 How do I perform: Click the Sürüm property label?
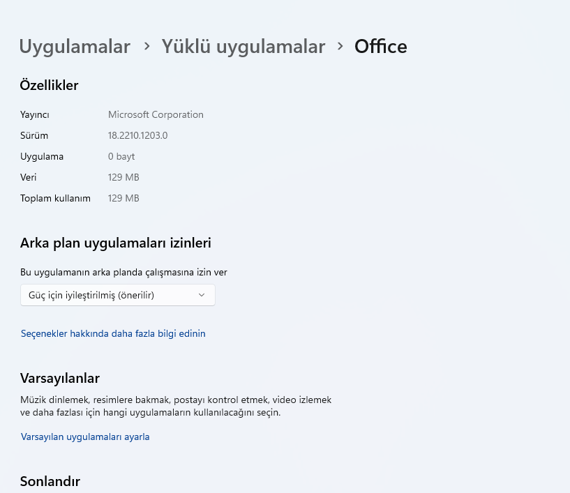pos(34,135)
